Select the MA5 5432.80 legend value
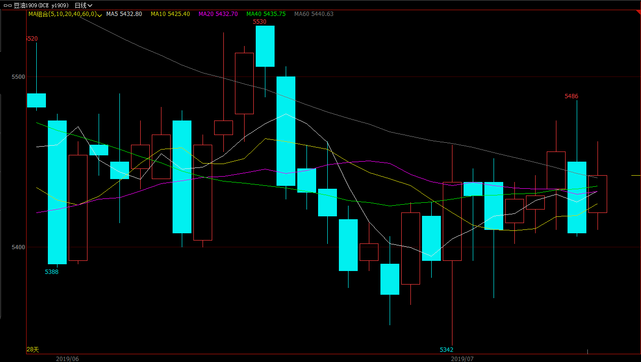This screenshot has width=641, height=362. coord(124,14)
